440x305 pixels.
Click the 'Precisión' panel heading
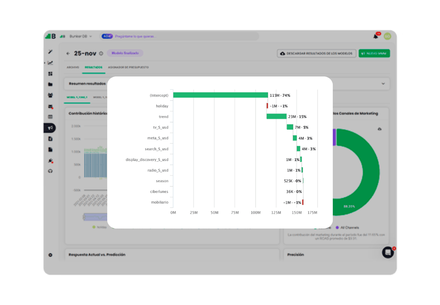[296, 254]
